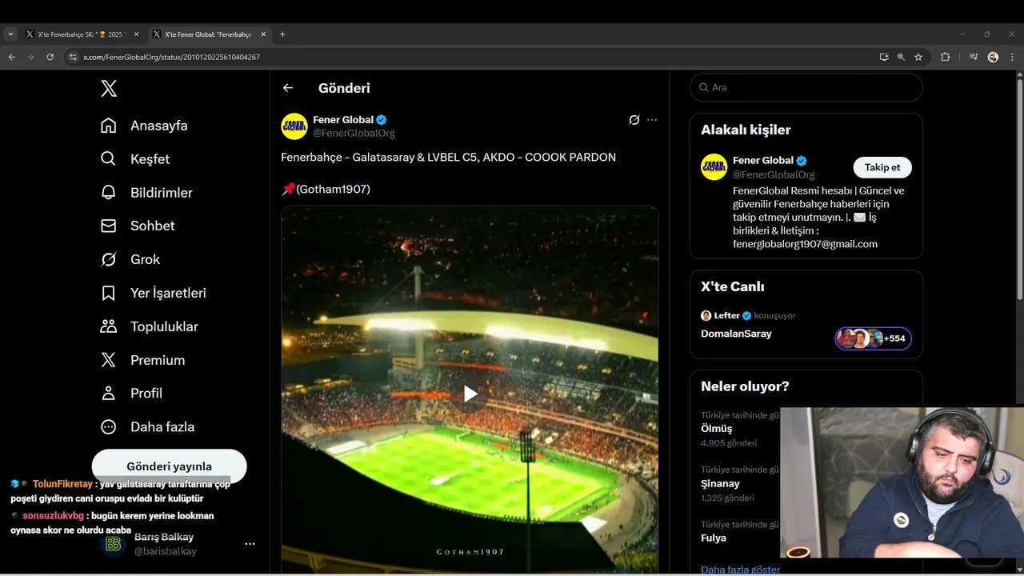Open the Chrome profile avatar
The width and height of the screenshot is (1024, 576).
pyautogui.click(x=993, y=57)
